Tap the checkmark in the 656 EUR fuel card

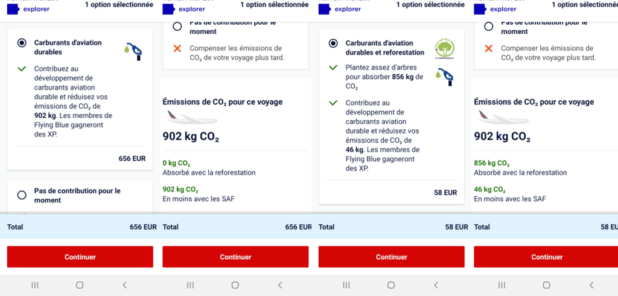click(x=22, y=69)
